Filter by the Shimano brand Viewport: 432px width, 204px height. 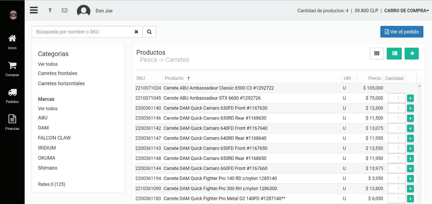click(x=48, y=168)
